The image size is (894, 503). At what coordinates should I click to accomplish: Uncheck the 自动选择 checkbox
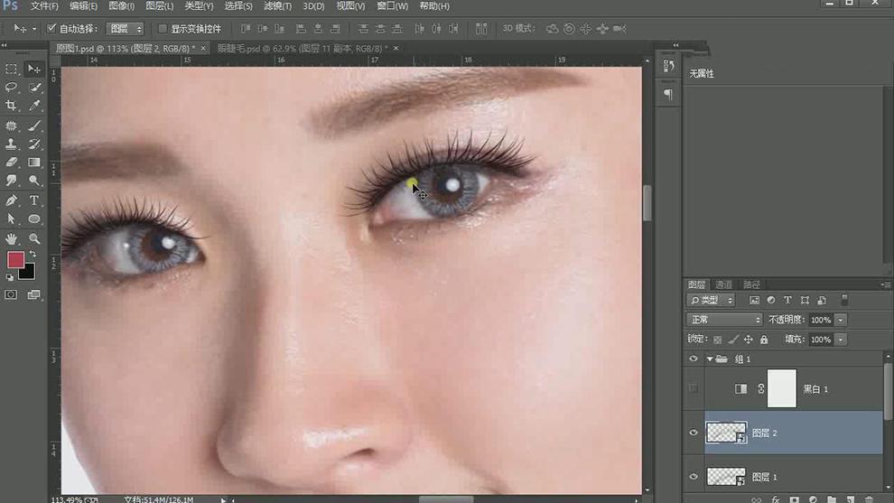tap(51, 29)
